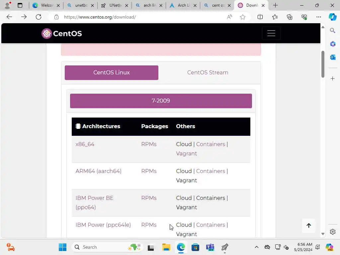Open Copilot preview in system tray
This screenshot has width=340, height=255.
click(x=329, y=247)
